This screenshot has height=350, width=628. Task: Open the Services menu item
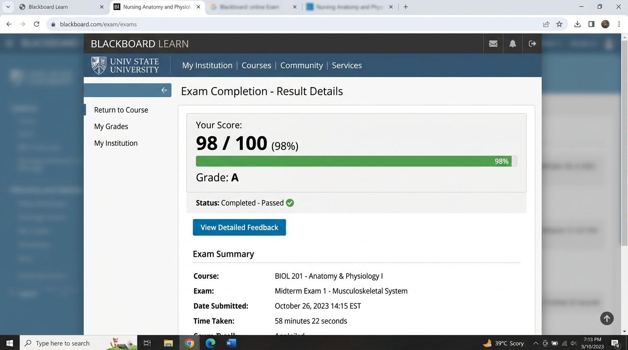coord(347,66)
